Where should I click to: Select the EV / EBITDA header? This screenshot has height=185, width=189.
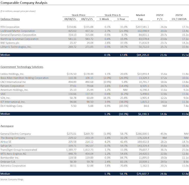[179, 19]
